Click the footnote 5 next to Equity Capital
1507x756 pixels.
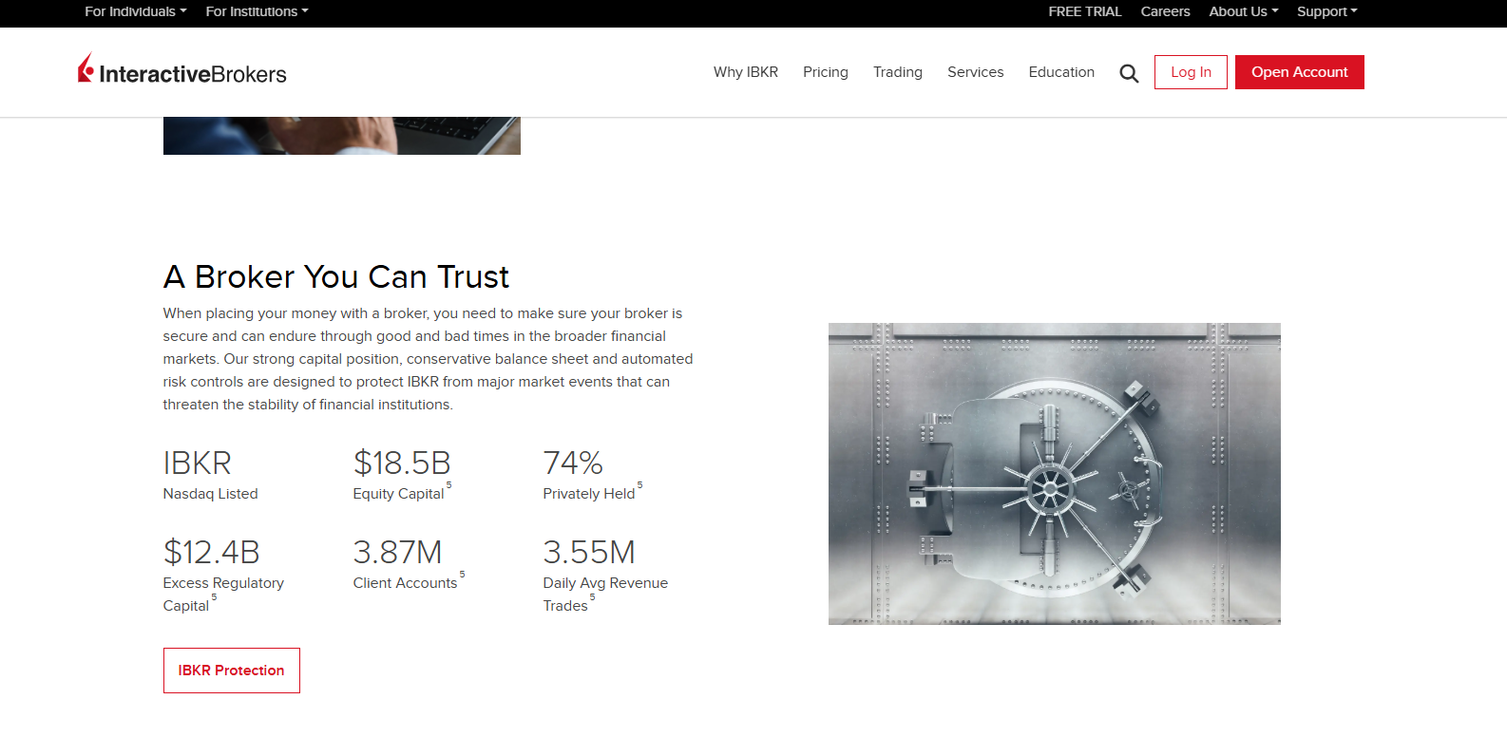(x=449, y=485)
